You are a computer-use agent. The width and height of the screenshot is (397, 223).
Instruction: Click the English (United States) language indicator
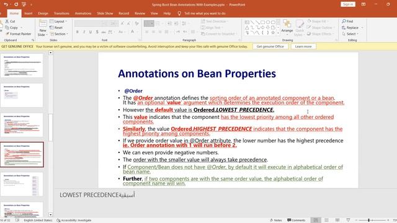click(x=38, y=221)
